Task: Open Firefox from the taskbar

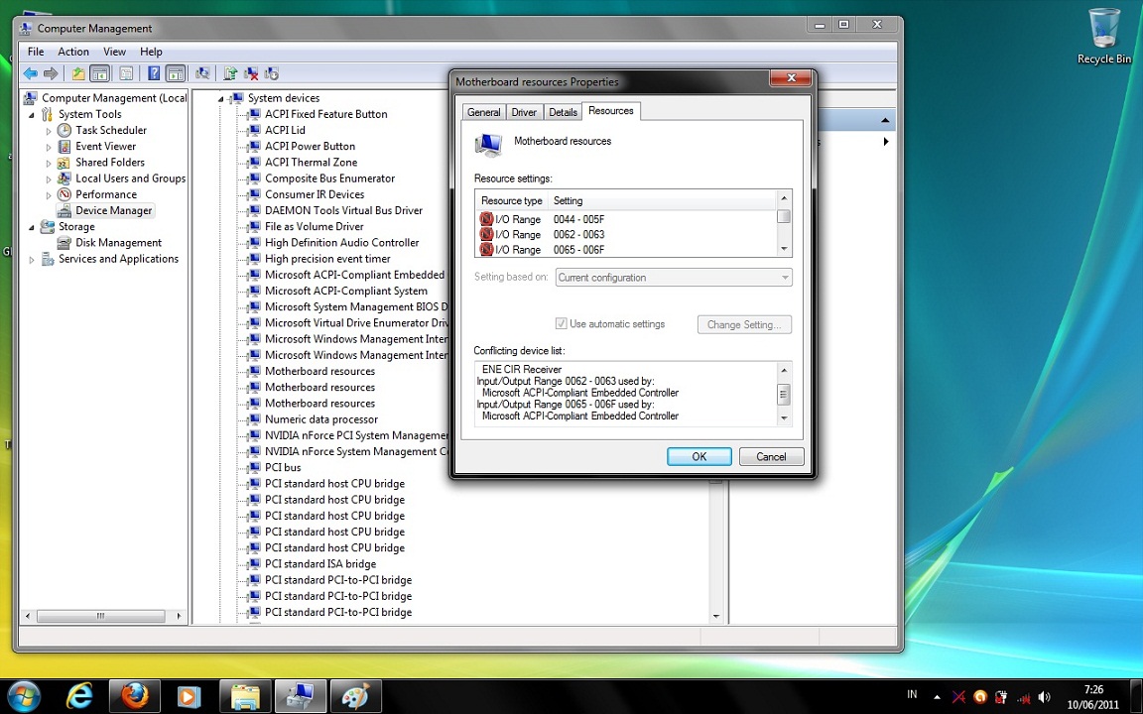Action: tap(135, 696)
